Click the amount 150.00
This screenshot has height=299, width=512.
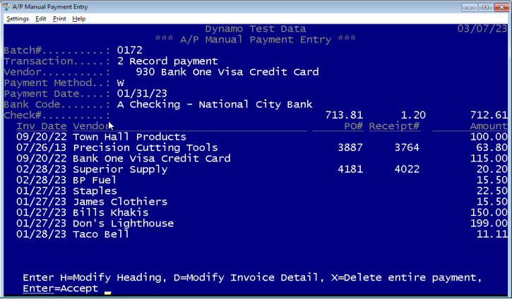489,212
